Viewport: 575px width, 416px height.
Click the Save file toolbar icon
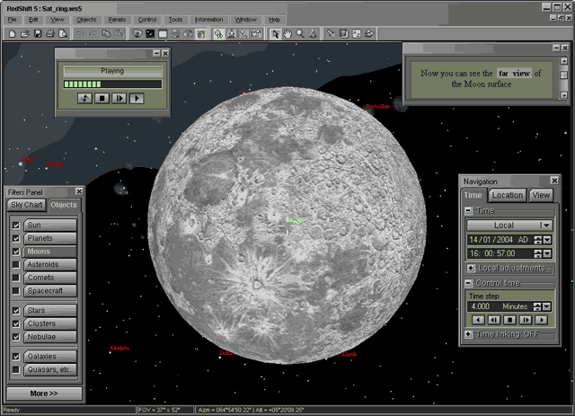38,34
